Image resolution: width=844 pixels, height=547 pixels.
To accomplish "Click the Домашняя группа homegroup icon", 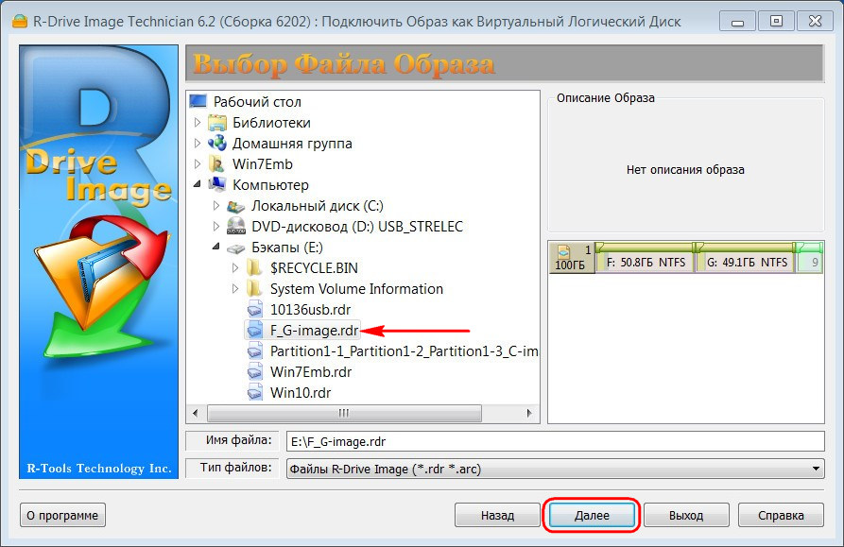I will click(217, 143).
